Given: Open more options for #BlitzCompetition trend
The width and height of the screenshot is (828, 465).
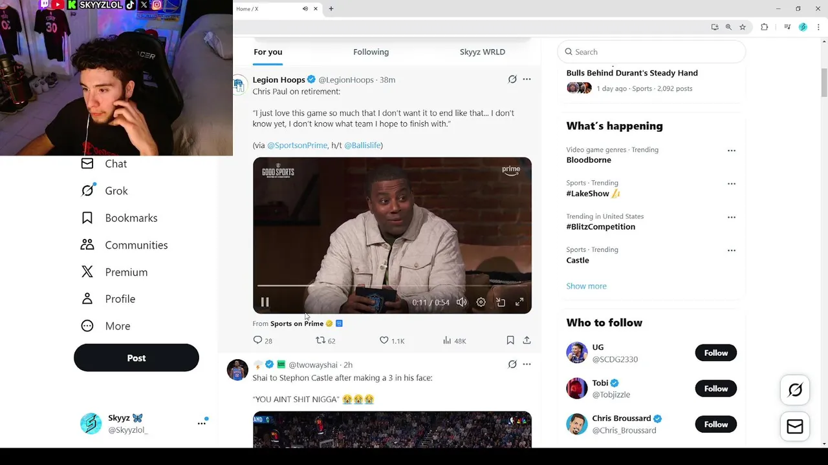Looking at the screenshot, I should (732, 217).
